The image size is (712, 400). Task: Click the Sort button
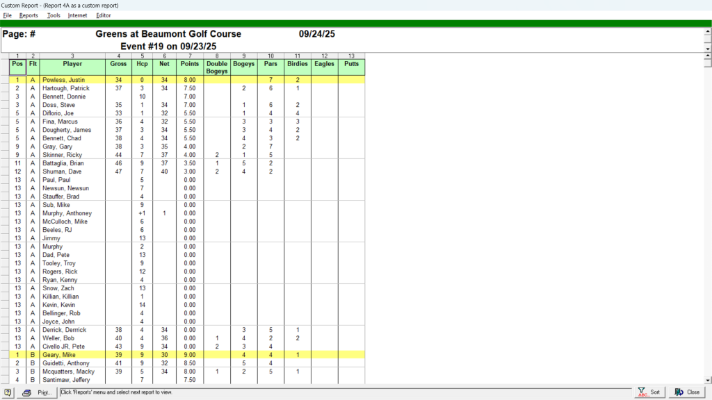click(649, 392)
